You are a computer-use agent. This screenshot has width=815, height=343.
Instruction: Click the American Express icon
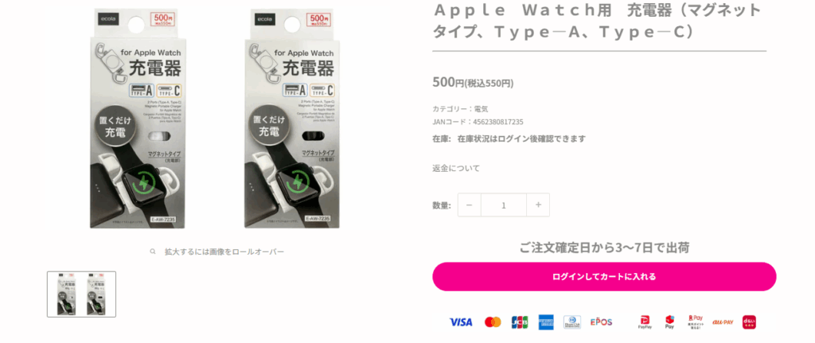546,322
